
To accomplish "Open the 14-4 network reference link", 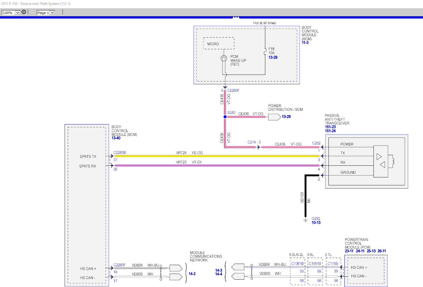I will pyautogui.click(x=219, y=274).
